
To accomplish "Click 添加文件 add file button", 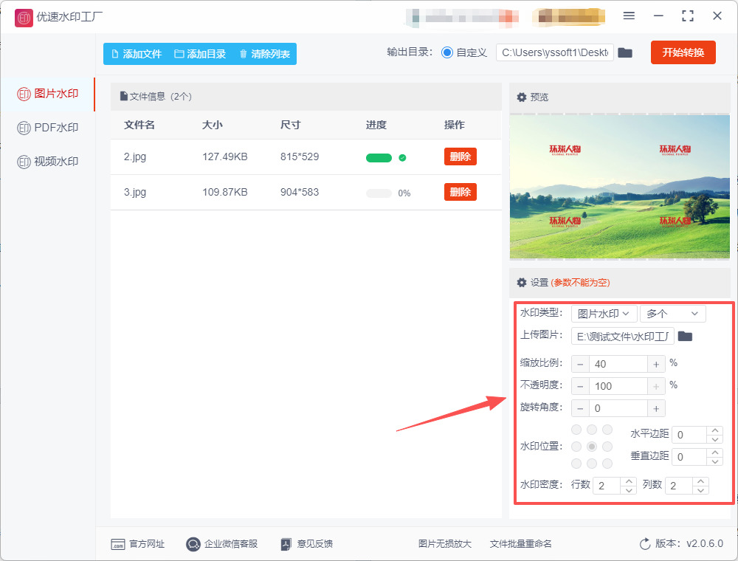I will 136,54.
